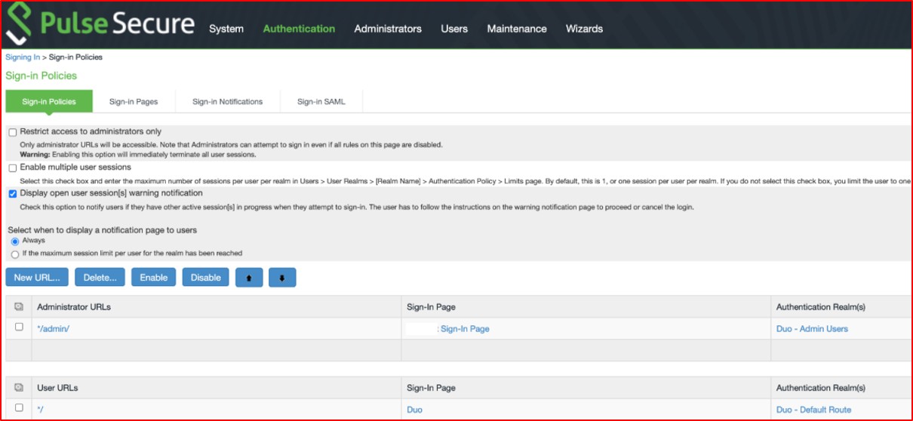
Task: Click the Delete... button
Action: (100, 278)
